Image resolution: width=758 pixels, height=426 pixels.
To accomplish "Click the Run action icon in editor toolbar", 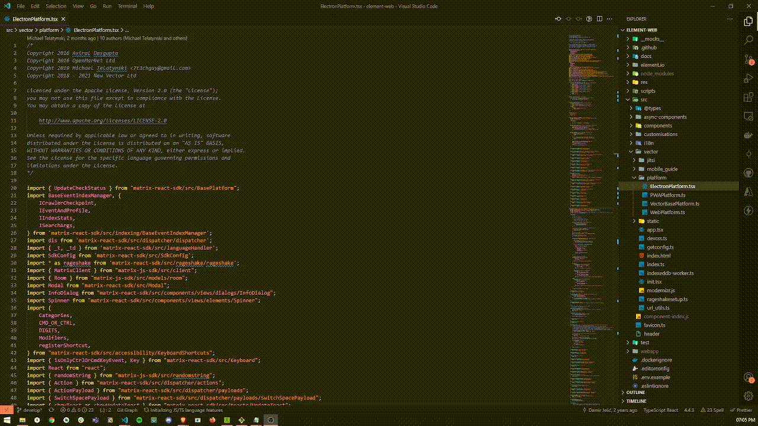I will coord(589,19).
